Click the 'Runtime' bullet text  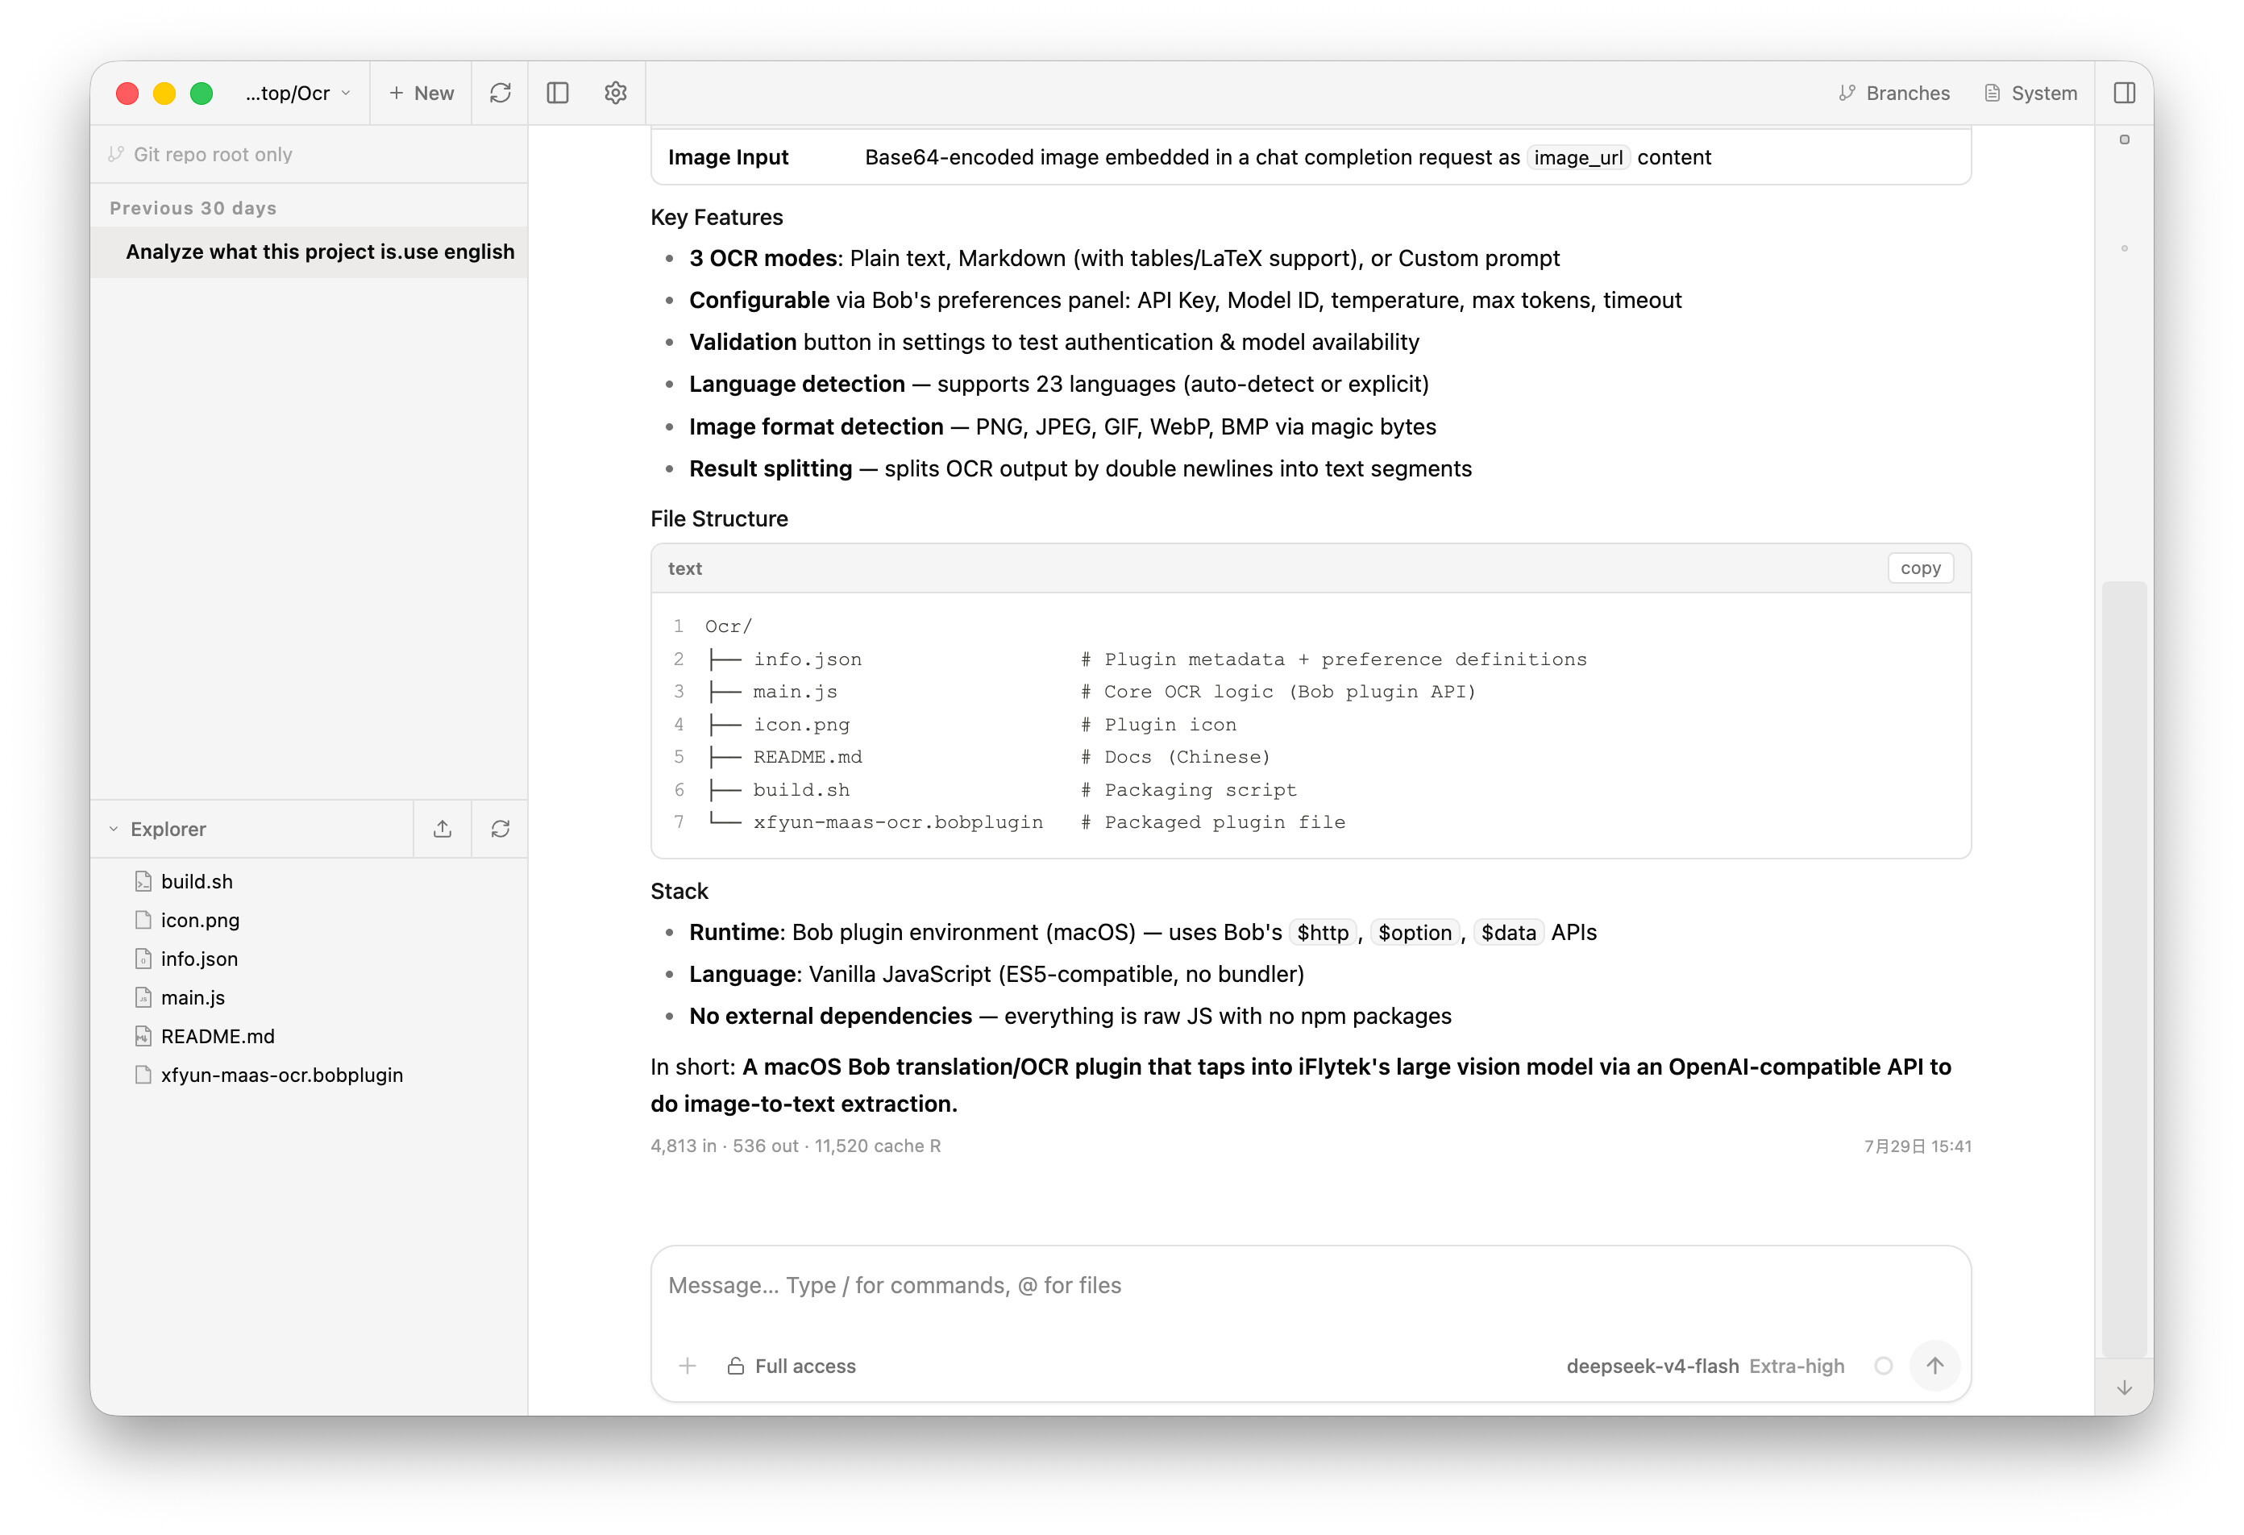tap(1143, 932)
